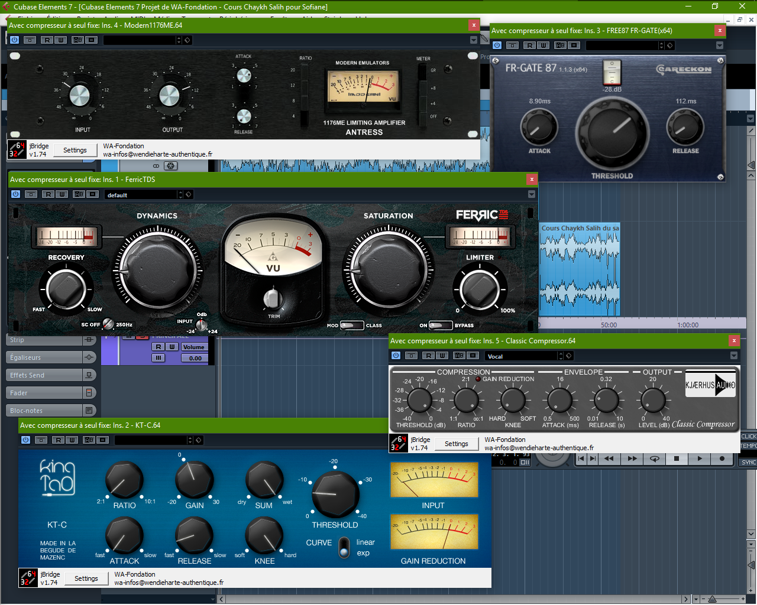
Task: Toggle power button in Classic Compressor window
Action: pyautogui.click(x=396, y=356)
